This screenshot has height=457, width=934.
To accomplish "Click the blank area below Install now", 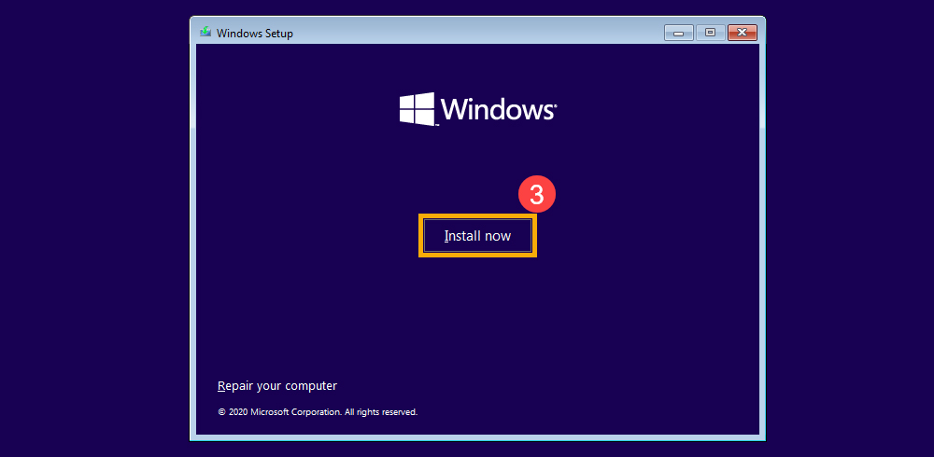I will (x=477, y=317).
